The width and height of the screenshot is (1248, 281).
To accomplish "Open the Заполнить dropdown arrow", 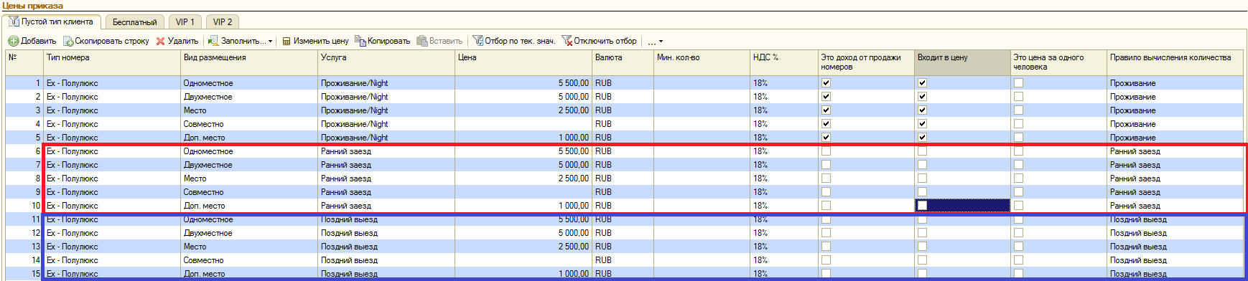I will click(x=270, y=42).
